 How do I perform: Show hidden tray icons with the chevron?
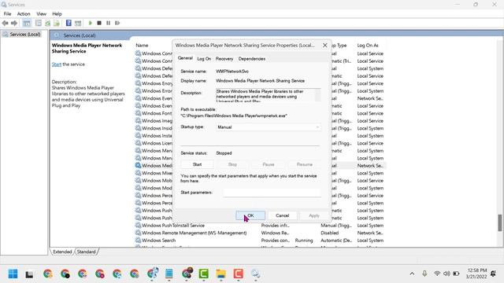[412, 274]
